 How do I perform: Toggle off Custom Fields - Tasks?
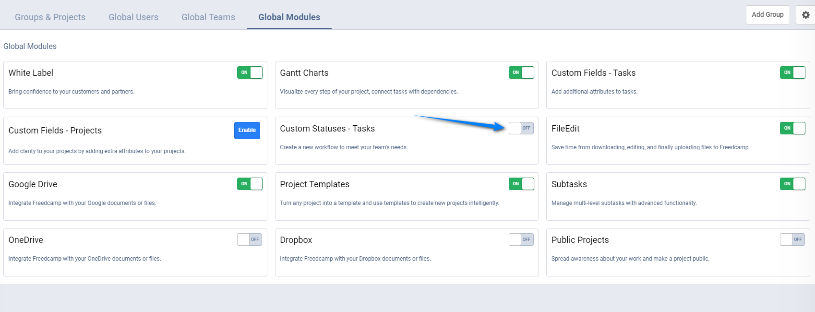792,72
